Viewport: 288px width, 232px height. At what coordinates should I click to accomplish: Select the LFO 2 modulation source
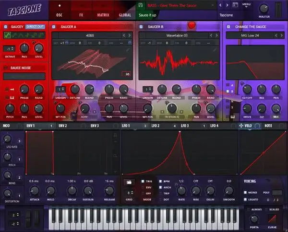click(x=156, y=126)
